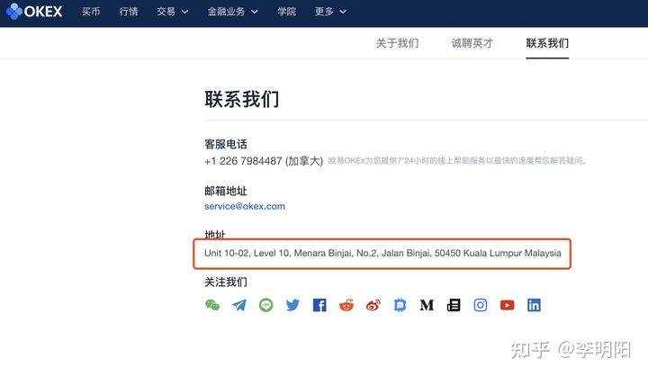Open the Twitter bird icon
Screen dimensions: 648x376
click(x=292, y=305)
